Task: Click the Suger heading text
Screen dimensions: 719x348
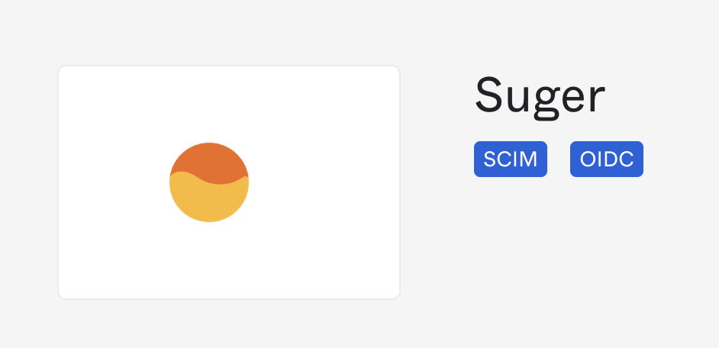Action: 540,97
